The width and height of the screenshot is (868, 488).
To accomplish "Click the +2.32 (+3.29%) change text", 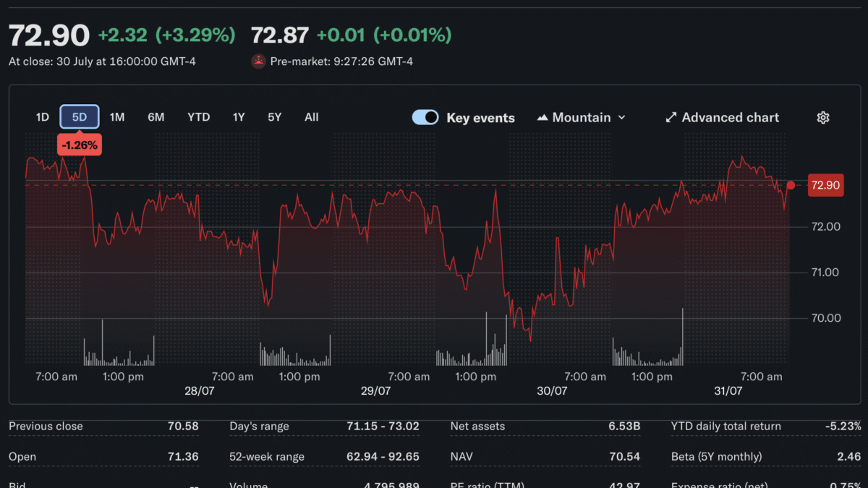I will tap(167, 35).
